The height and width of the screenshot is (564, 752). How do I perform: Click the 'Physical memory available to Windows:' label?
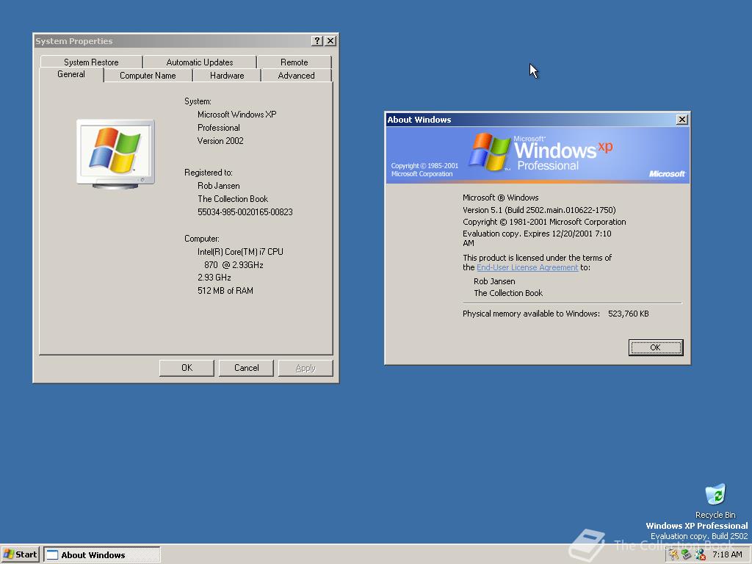(531, 314)
